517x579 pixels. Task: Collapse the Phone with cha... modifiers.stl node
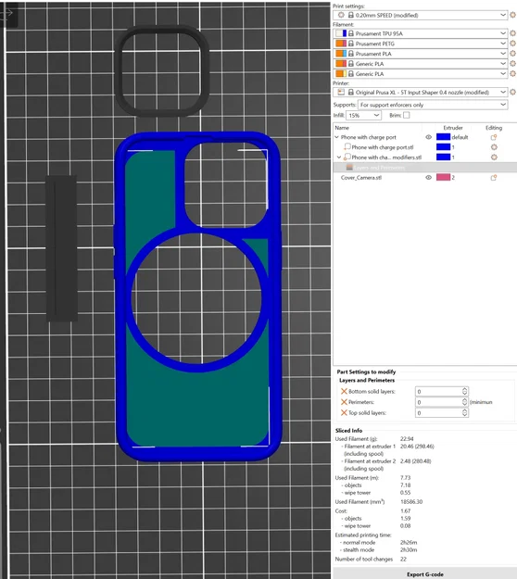[339, 157]
